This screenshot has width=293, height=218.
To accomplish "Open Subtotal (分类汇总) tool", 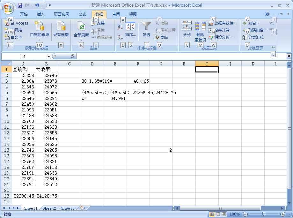I will (253, 37).
